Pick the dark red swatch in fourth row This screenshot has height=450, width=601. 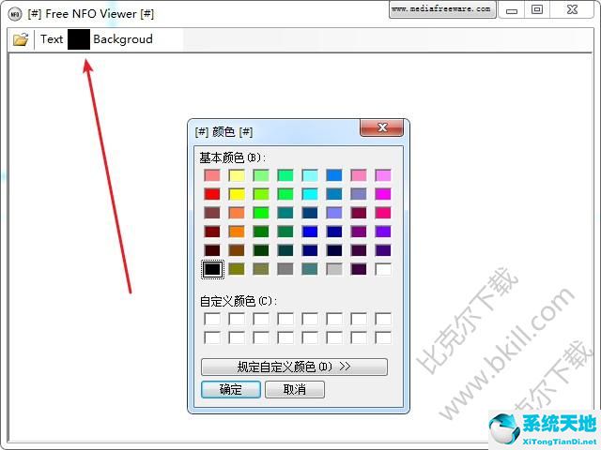click(x=212, y=232)
